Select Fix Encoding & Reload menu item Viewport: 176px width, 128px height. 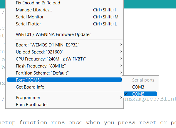pyautogui.click(x=65, y=3)
